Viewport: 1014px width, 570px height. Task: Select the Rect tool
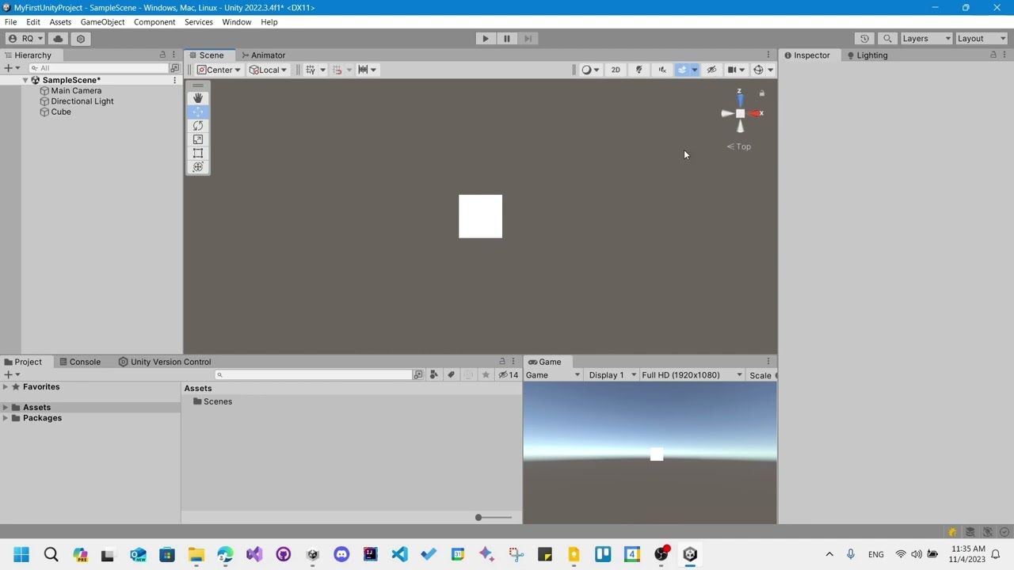[x=198, y=153]
